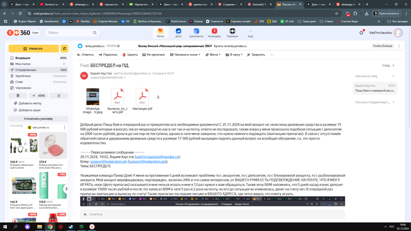Open File Explorer from taskbar

tap(39, 226)
